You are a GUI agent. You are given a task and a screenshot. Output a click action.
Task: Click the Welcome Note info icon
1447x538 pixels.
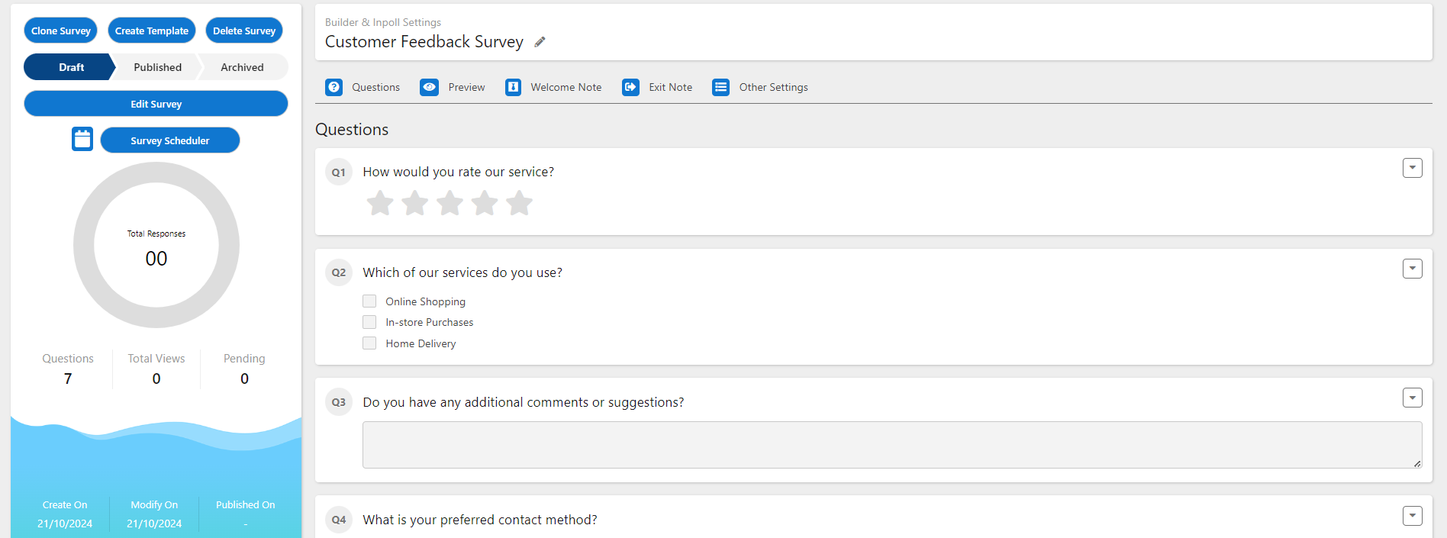click(514, 87)
